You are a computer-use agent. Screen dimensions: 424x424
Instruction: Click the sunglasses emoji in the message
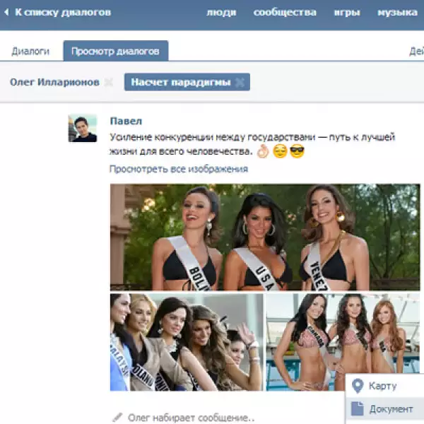[297, 151]
